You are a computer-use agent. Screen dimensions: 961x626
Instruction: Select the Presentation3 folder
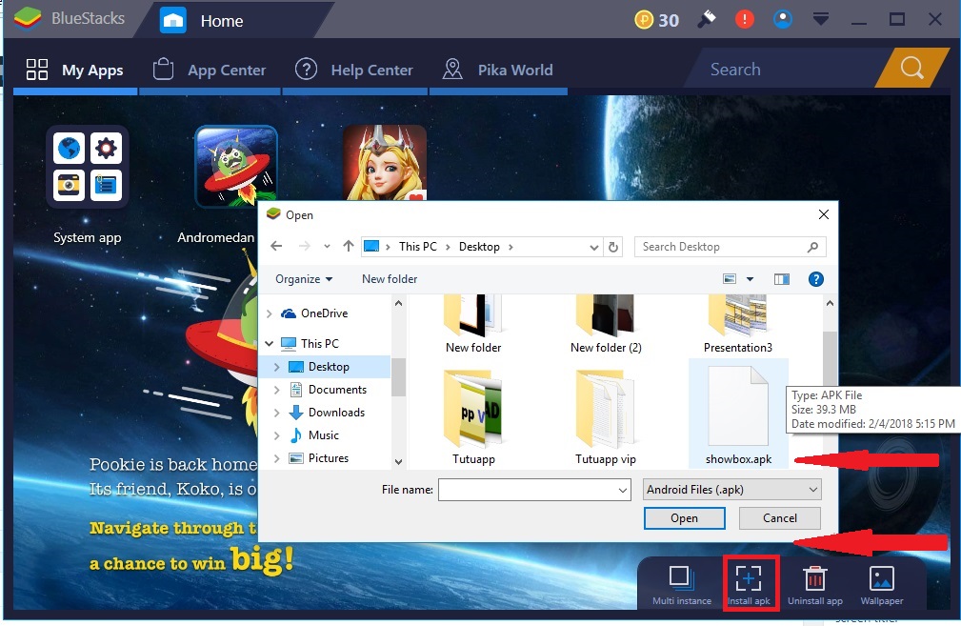pyautogui.click(x=738, y=324)
